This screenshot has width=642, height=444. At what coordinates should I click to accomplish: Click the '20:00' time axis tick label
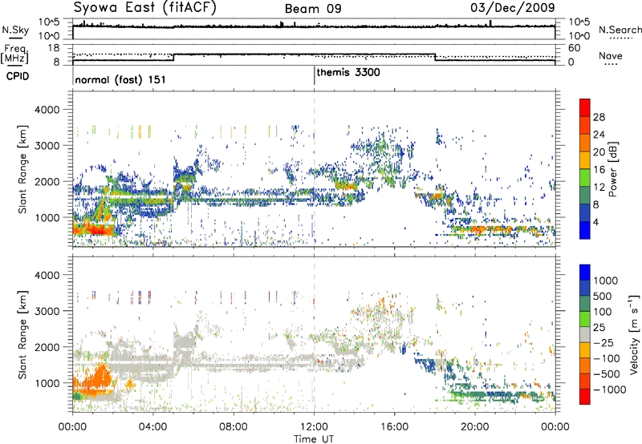click(474, 427)
